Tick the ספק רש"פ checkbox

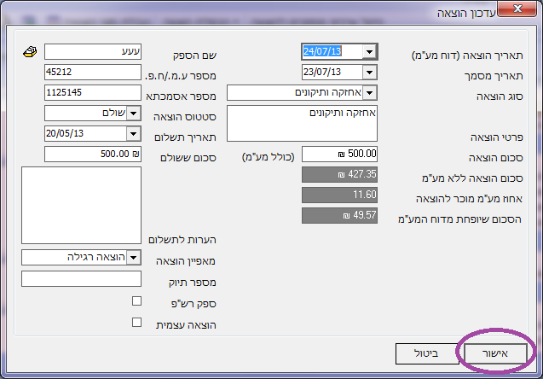[x=136, y=301]
